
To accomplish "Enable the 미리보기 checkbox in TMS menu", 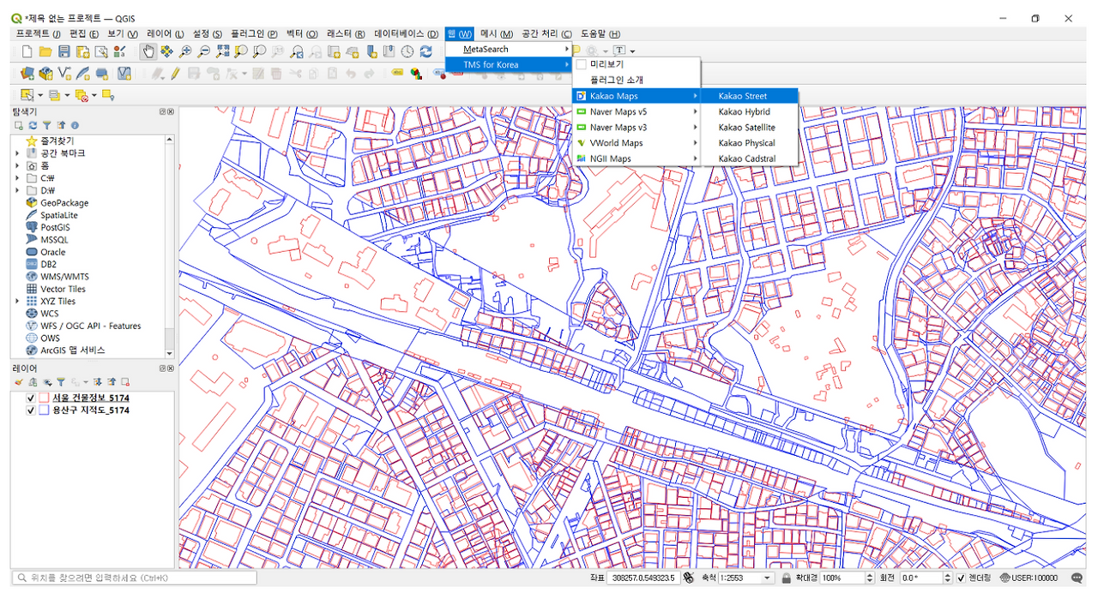I will (581, 64).
